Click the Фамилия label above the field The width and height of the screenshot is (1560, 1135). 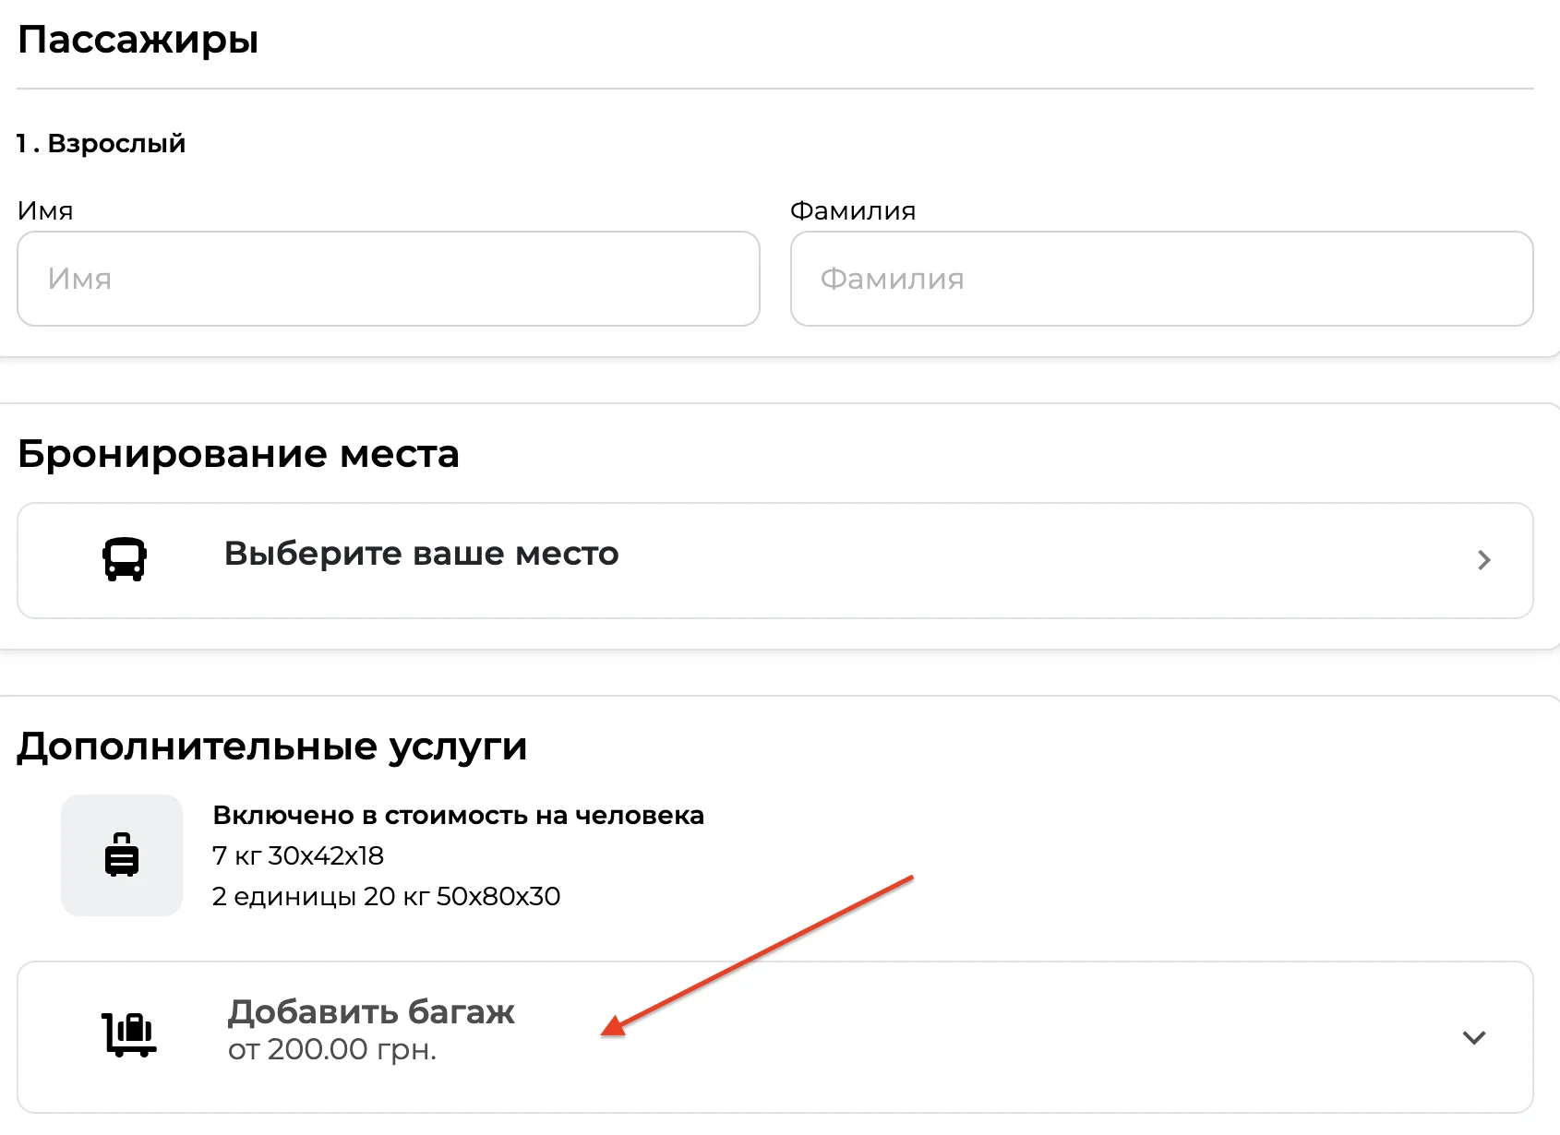pos(852,211)
